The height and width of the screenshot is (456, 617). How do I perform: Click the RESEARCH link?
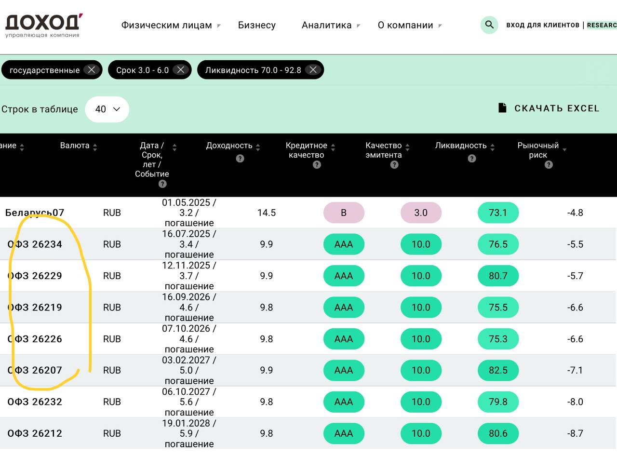(602, 25)
